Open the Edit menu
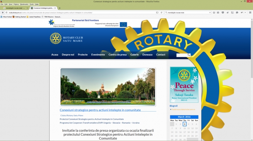Screen dimensions: 253x141 tap(6, 4)
